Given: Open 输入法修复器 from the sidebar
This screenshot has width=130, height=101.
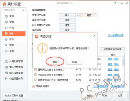Looking at the screenshot, I should 16,73.
